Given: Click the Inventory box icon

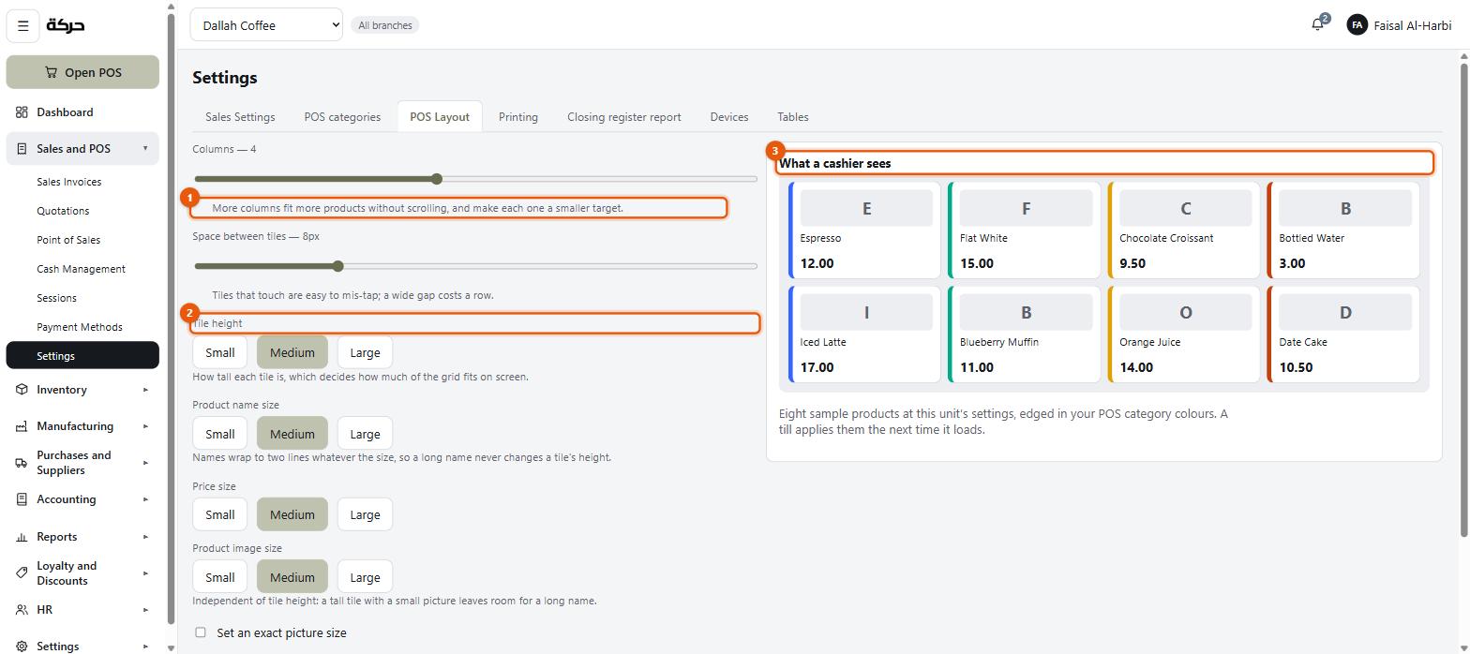Looking at the screenshot, I should (x=22, y=390).
